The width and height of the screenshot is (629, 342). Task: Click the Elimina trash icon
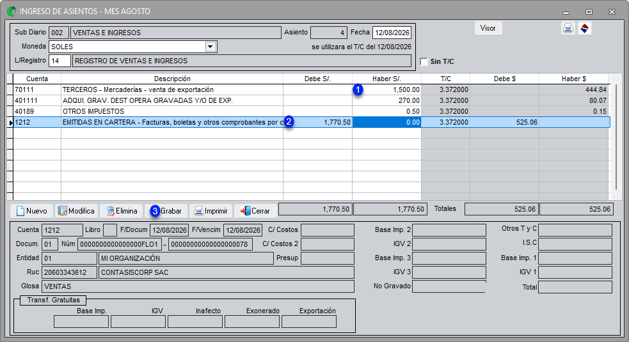click(110, 211)
